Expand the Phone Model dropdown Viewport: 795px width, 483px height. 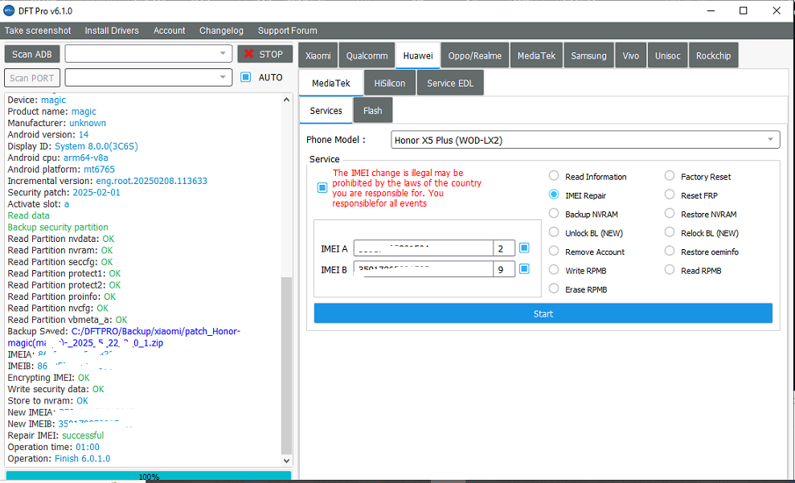click(x=585, y=139)
